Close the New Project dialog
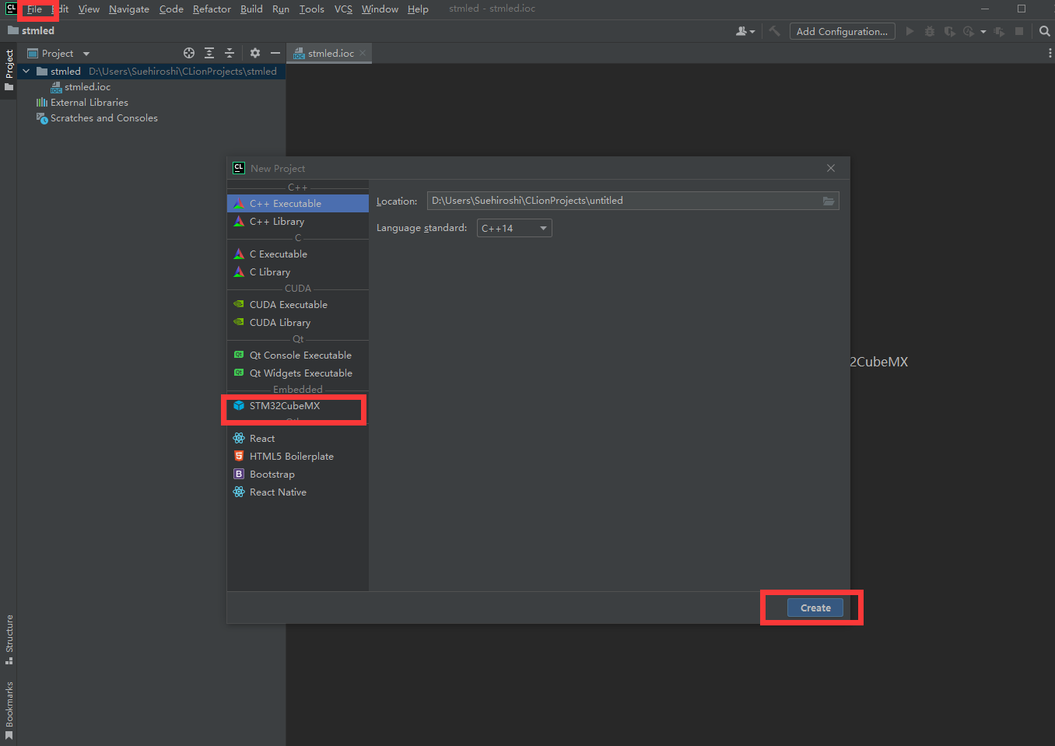Screen dimensions: 1055x746 pos(831,168)
